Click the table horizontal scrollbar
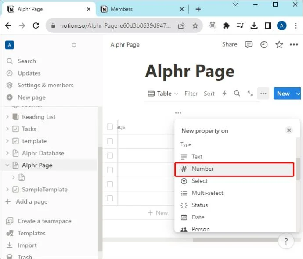Viewport: 303px width, 259px height. click(235, 240)
